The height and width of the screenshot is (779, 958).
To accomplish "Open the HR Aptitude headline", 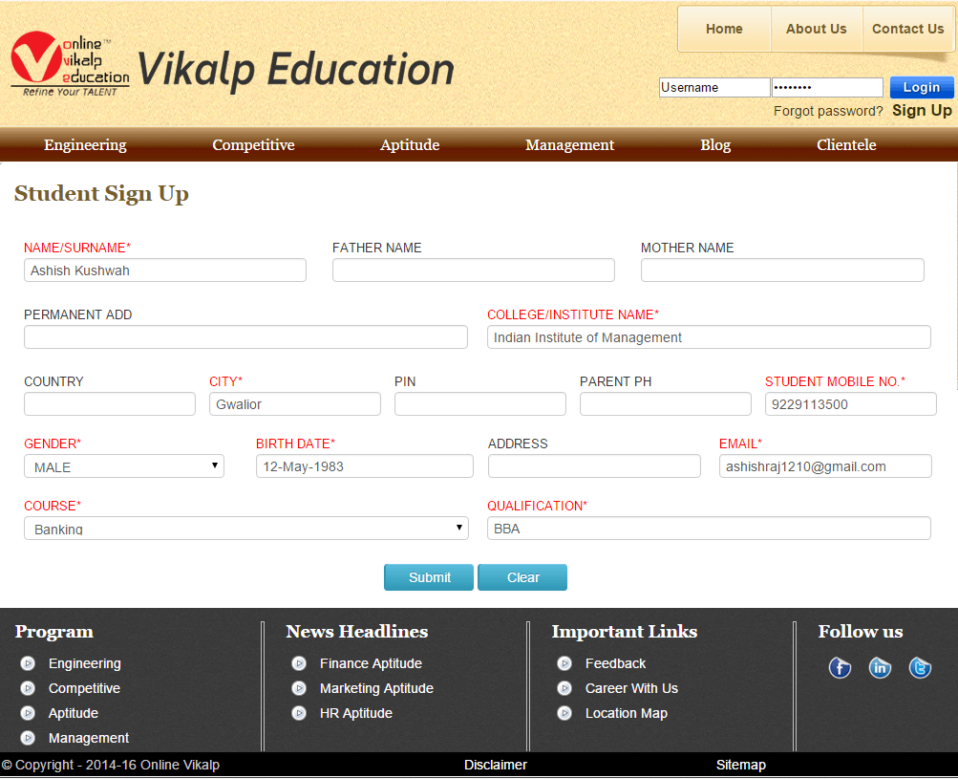I will tap(356, 714).
